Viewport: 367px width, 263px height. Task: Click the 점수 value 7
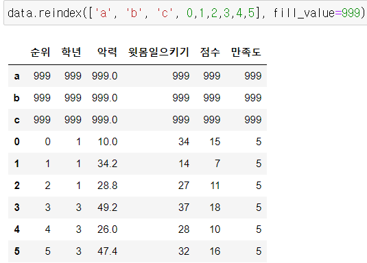coord(217,164)
